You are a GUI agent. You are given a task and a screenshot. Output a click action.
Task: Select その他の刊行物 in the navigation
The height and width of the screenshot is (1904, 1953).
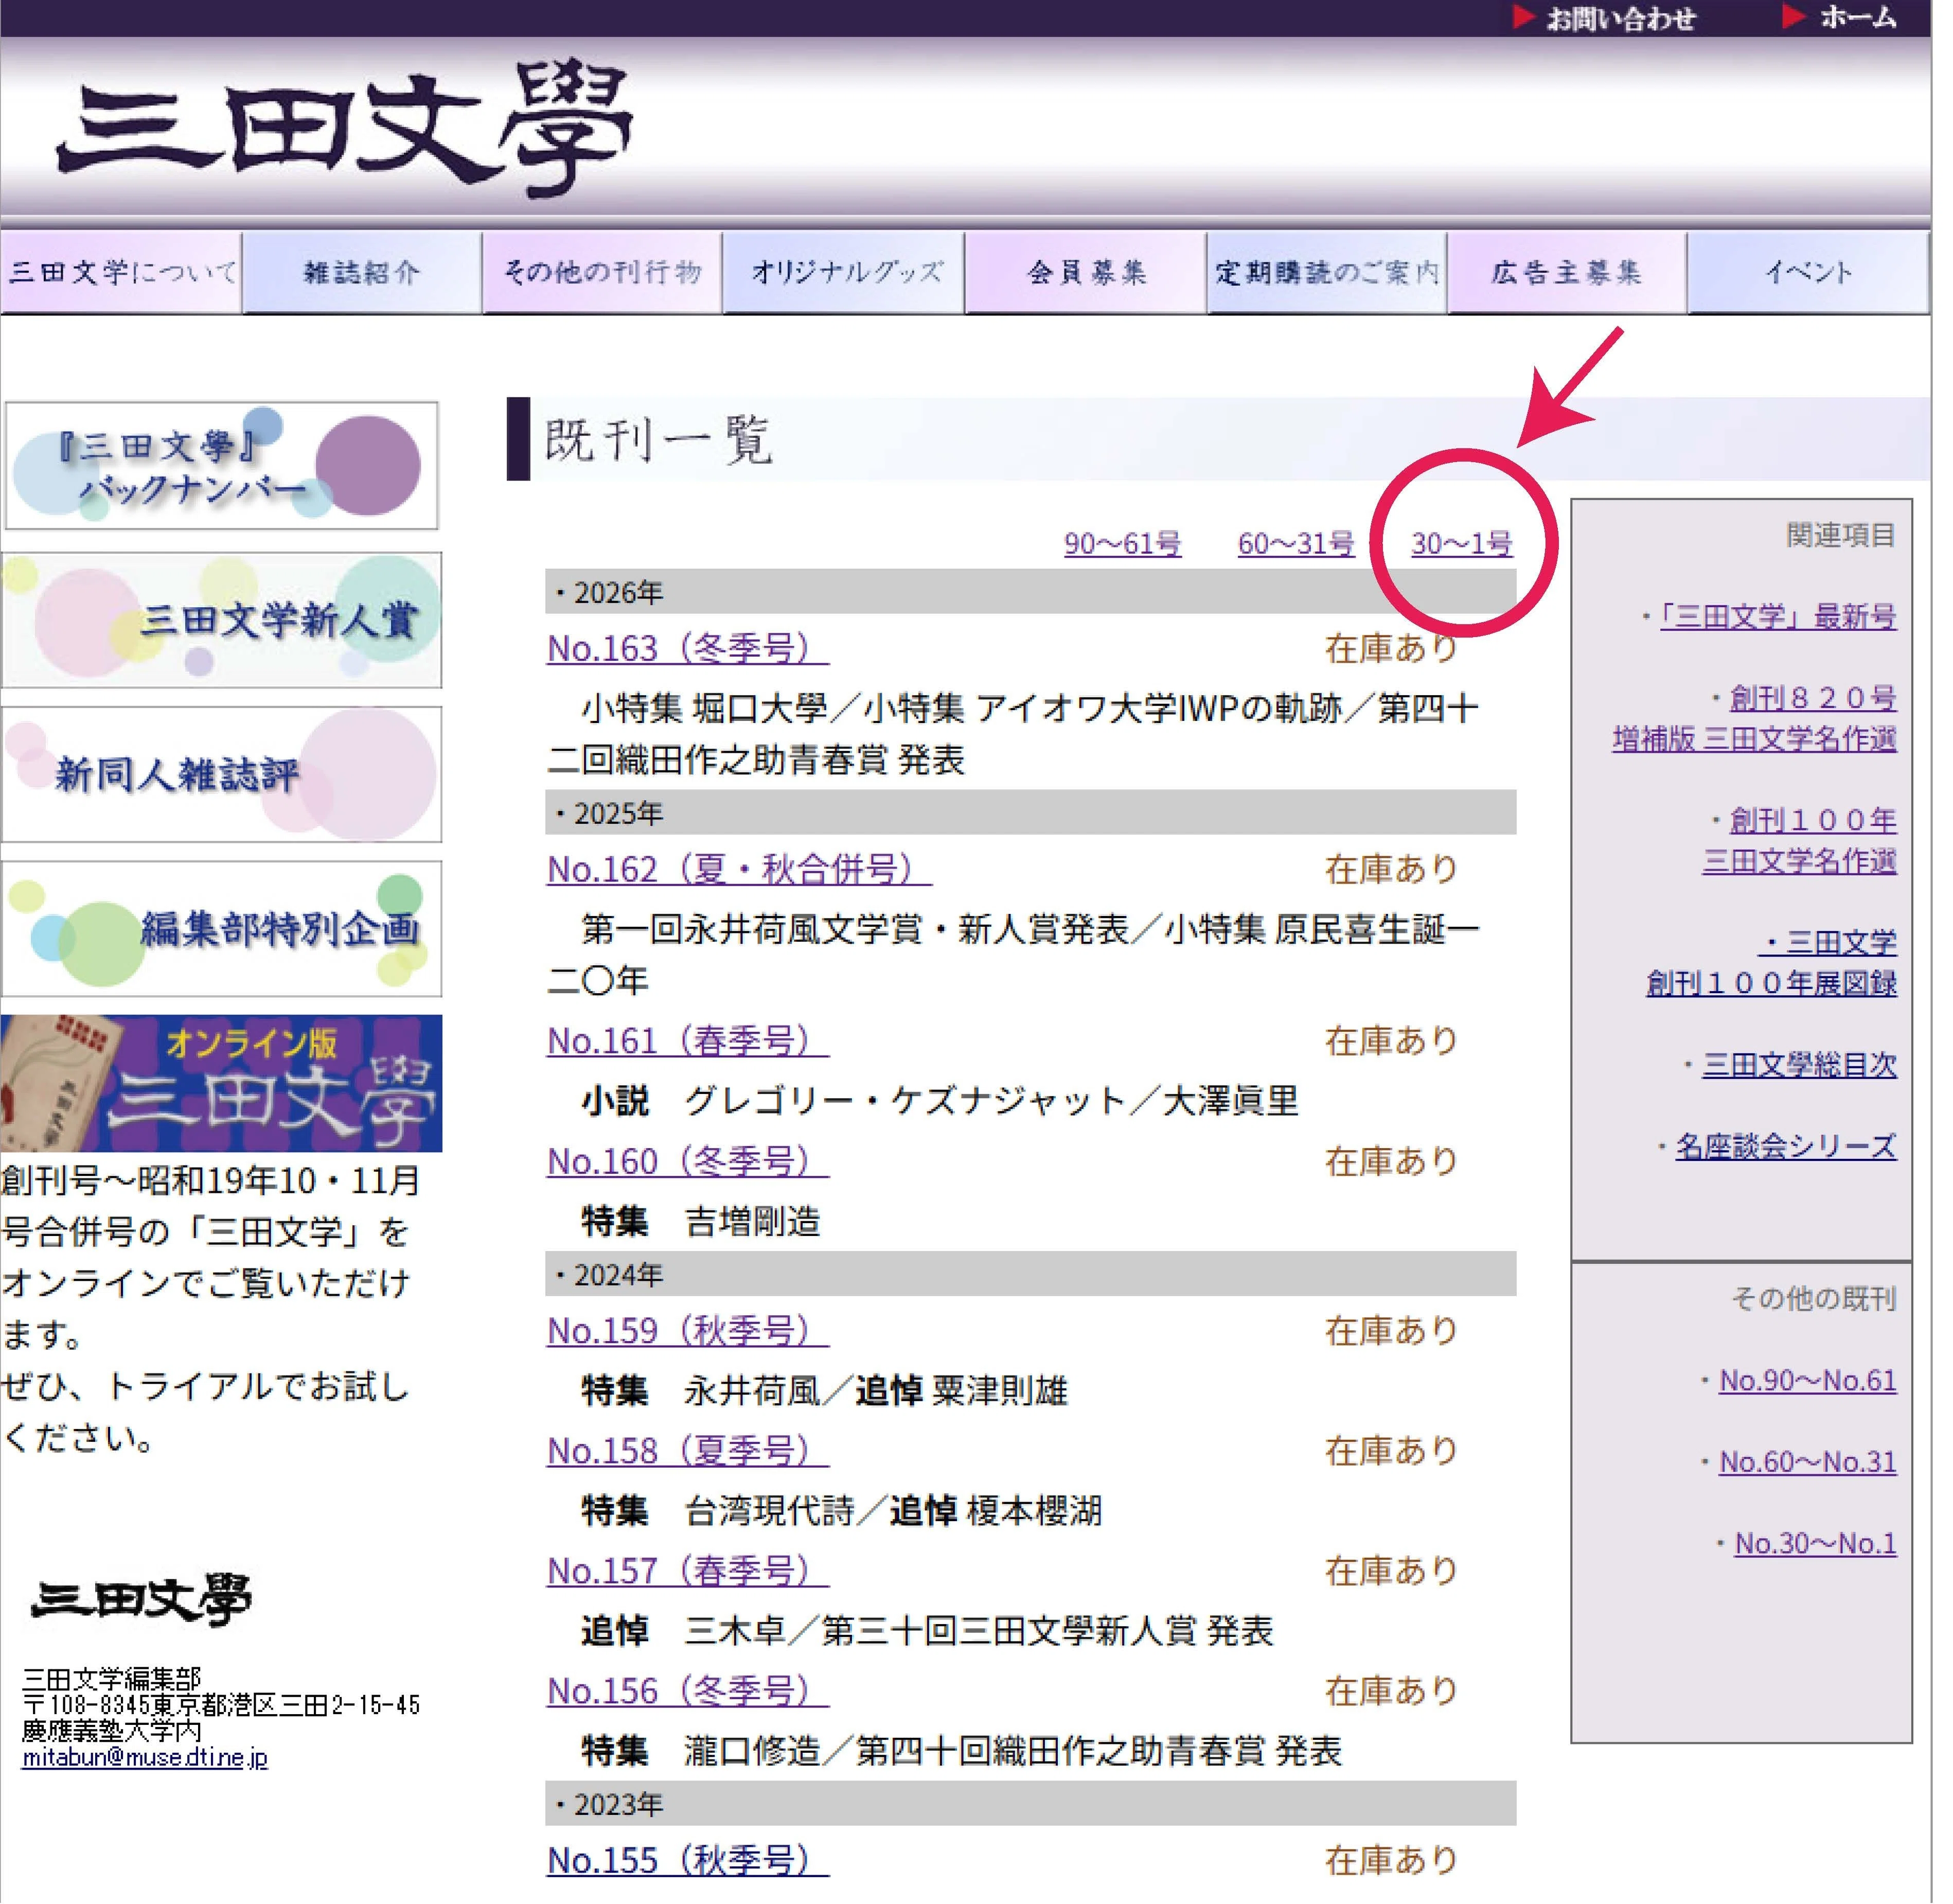click(603, 272)
